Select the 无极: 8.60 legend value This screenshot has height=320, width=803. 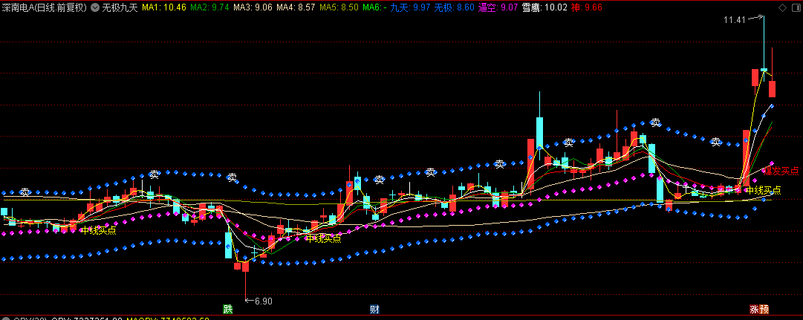pos(454,7)
